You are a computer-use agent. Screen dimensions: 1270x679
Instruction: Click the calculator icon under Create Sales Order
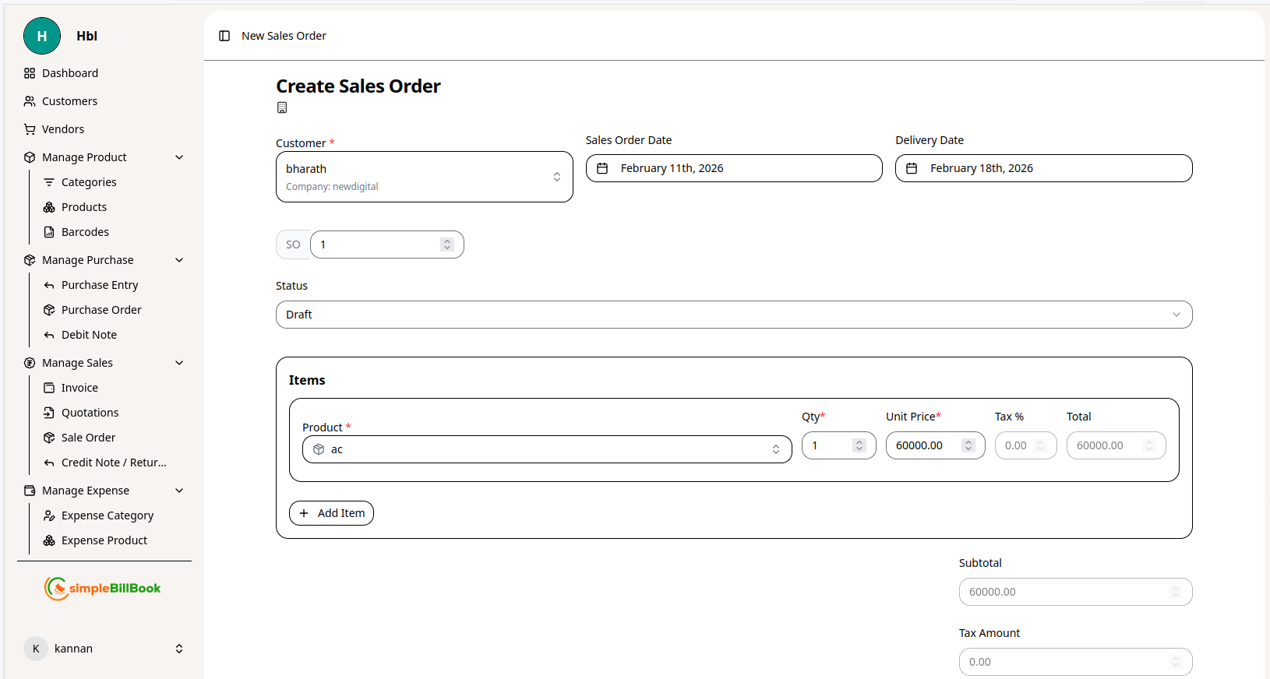(282, 107)
